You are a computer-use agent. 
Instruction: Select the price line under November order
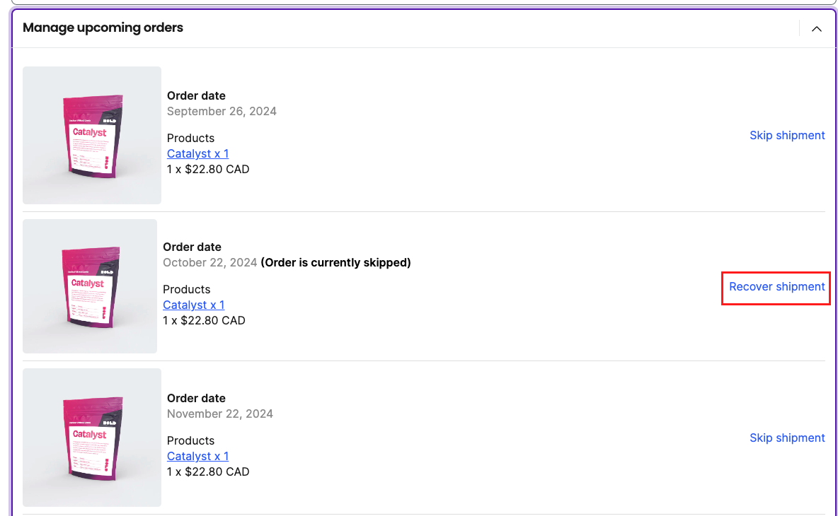[208, 471]
